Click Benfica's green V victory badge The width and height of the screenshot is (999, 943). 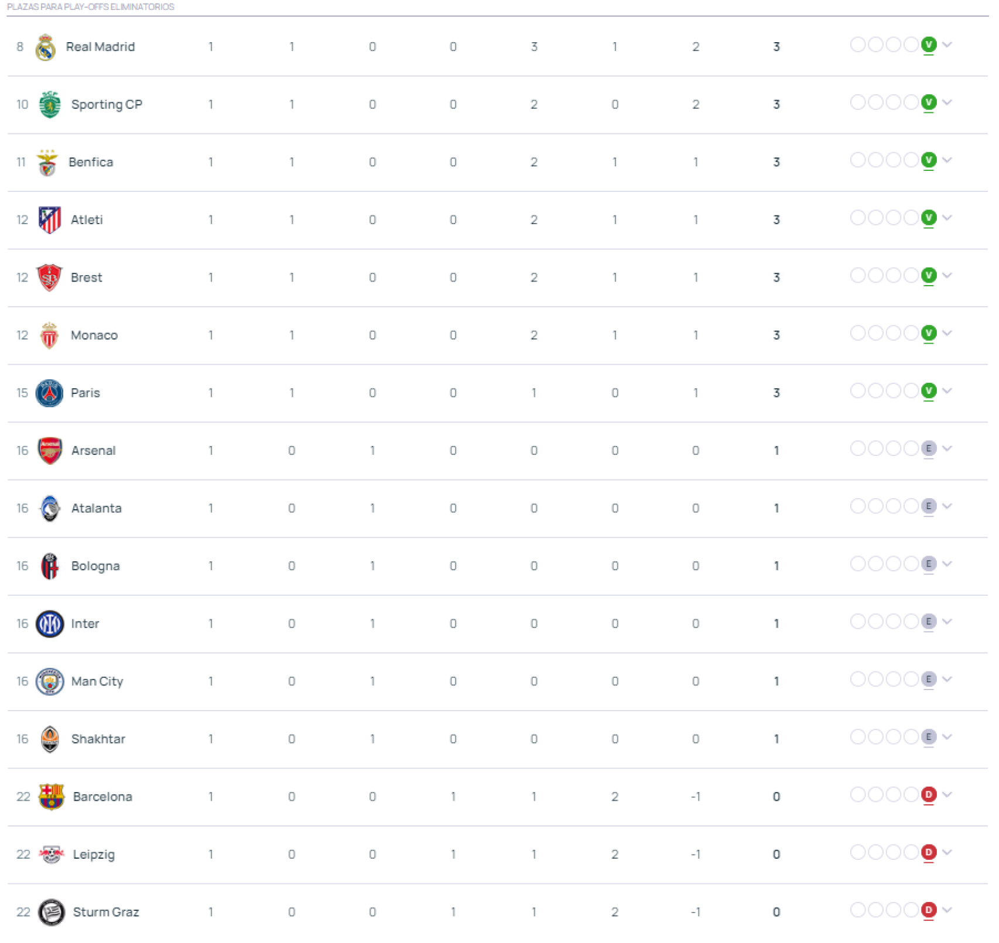click(929, 160)
